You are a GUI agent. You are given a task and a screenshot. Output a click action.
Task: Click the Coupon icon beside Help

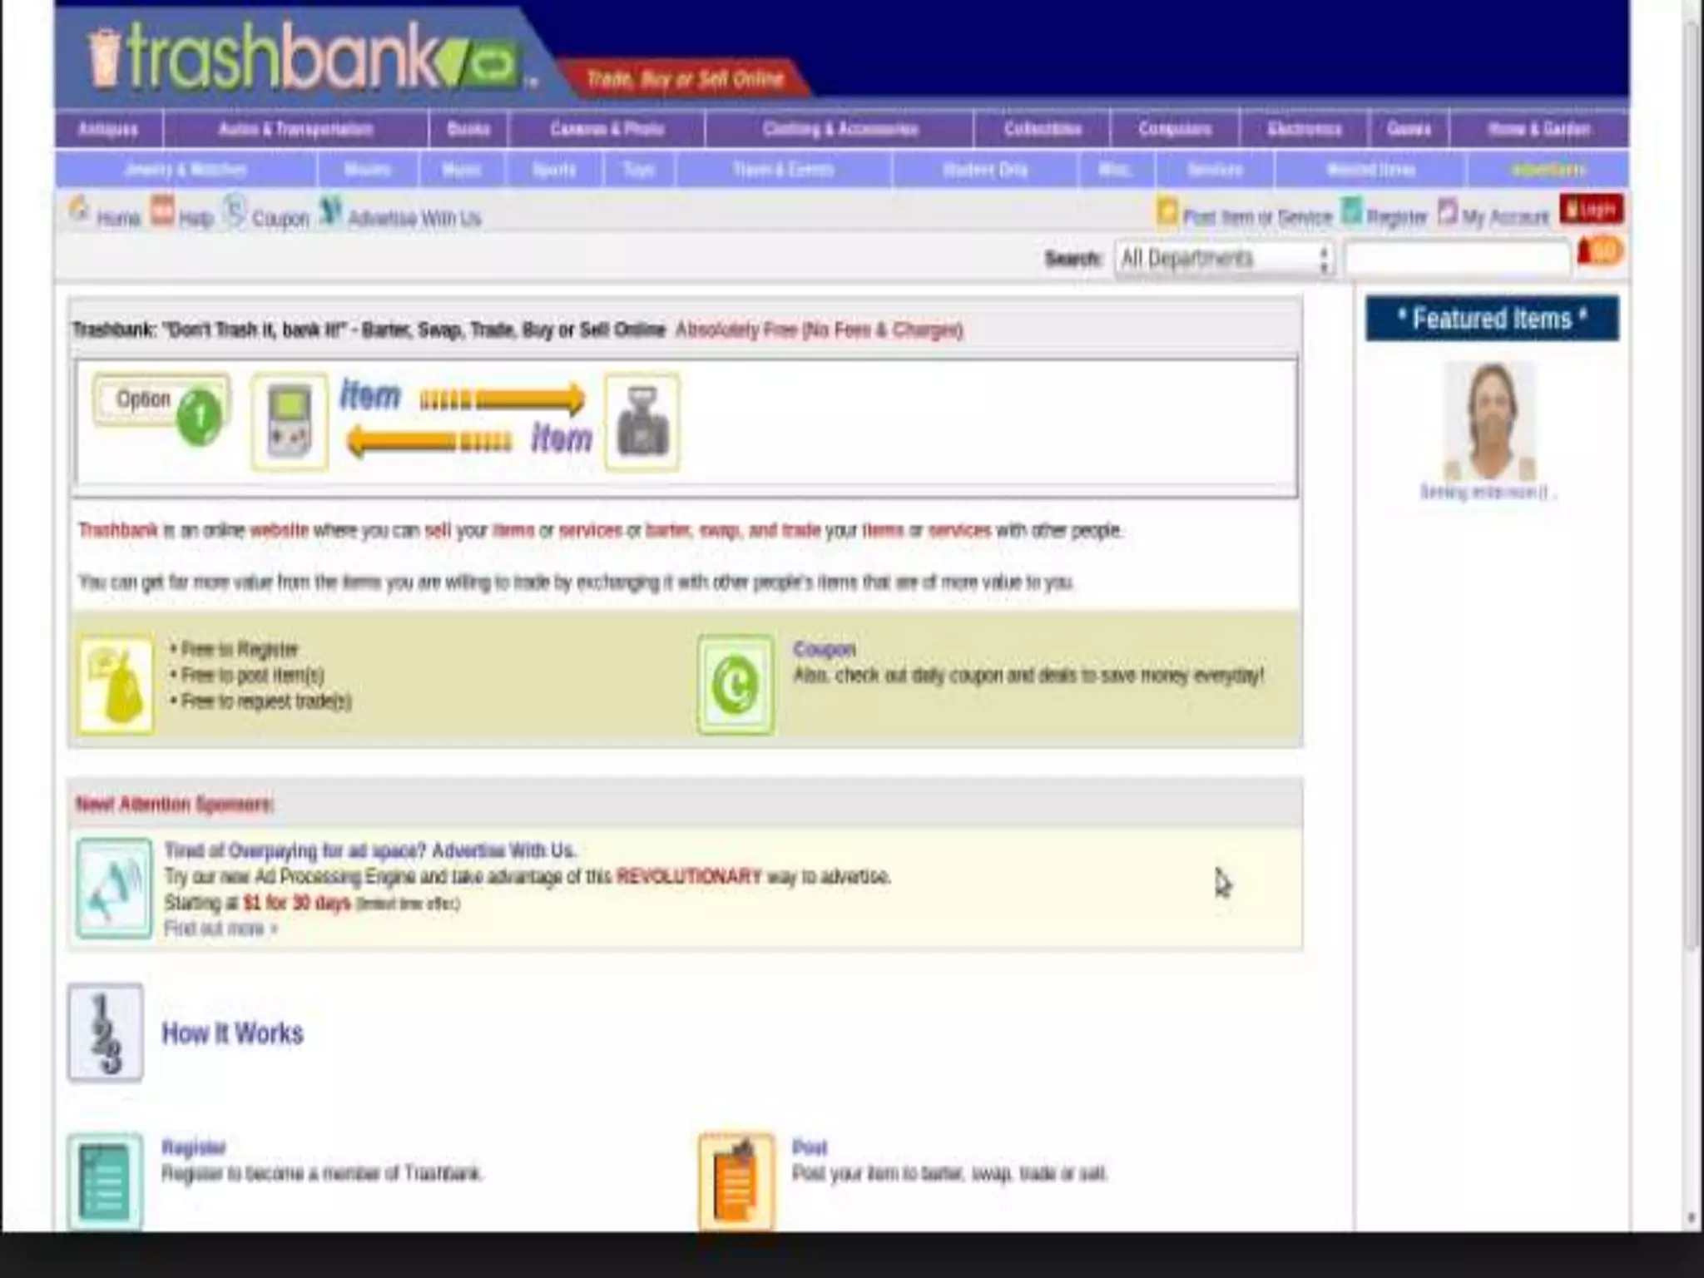click(x=235, y=211)
